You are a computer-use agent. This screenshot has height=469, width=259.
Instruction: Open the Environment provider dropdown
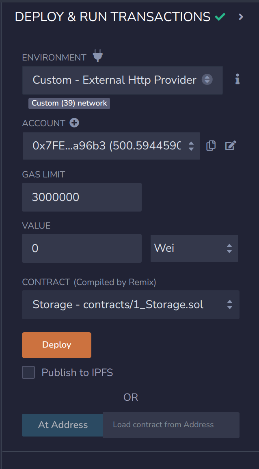[x=123, y=80]
